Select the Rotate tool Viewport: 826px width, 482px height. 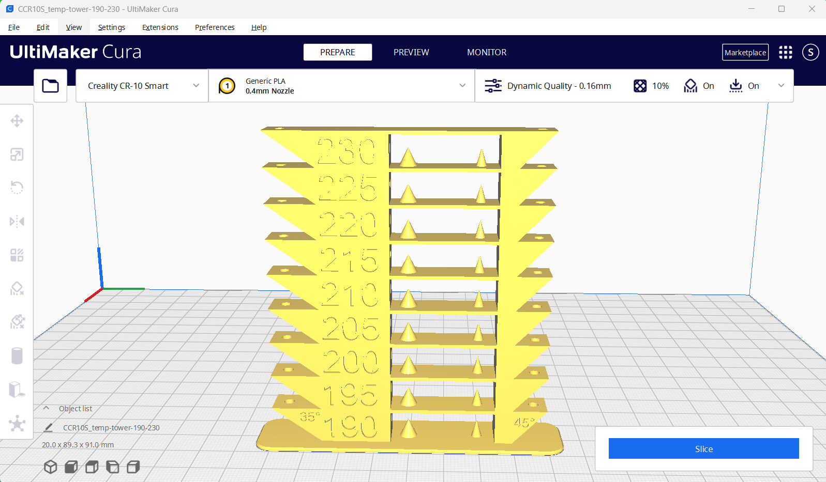[17, 188]
